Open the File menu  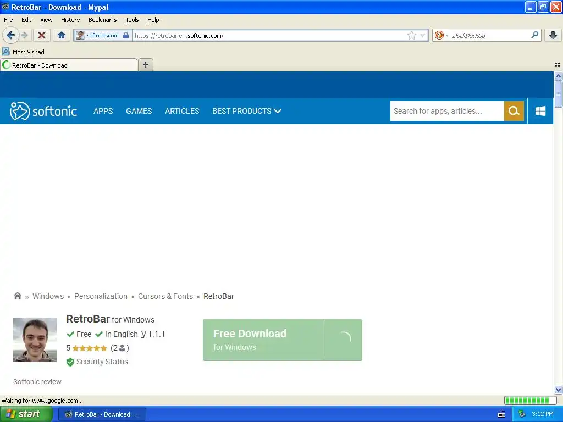(x=8, y=20)
